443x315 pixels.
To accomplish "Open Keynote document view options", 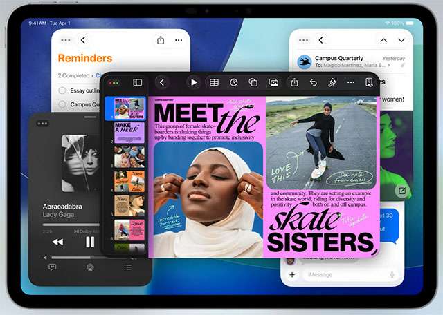I will click(369, 82).
